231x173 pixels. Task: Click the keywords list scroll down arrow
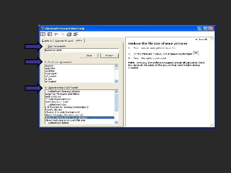(116, 81)
